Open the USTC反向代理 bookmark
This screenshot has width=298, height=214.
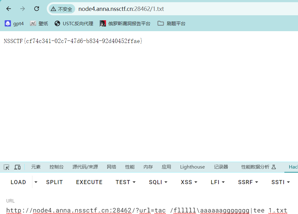point(74,23)
